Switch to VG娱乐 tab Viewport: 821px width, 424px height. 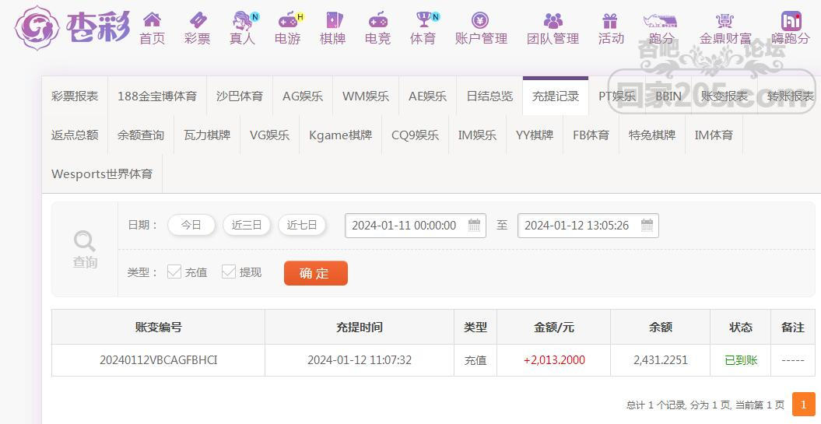(270, 135)
